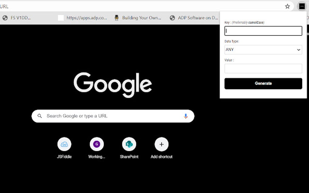Click the magnifier icon in search box

40,116
